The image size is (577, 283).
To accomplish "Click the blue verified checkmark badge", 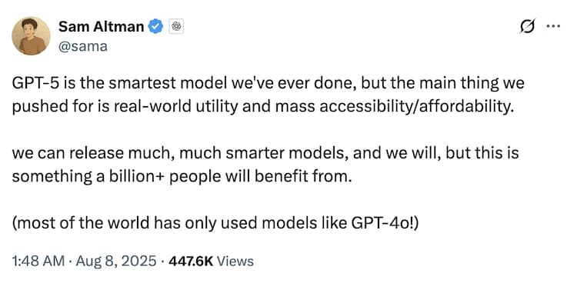I will tap(155, 26).
